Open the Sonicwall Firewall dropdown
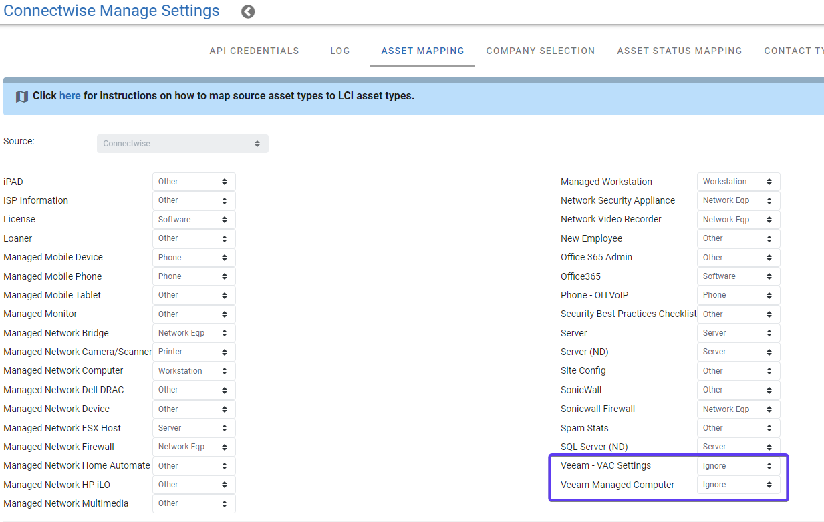The image size is (824, 522). pos(738,409)
